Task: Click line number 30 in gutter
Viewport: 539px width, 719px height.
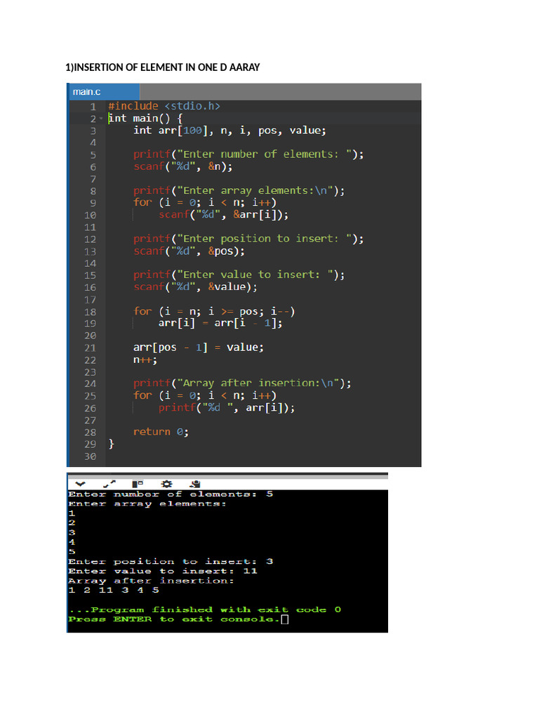Action: tap(91, 456)
